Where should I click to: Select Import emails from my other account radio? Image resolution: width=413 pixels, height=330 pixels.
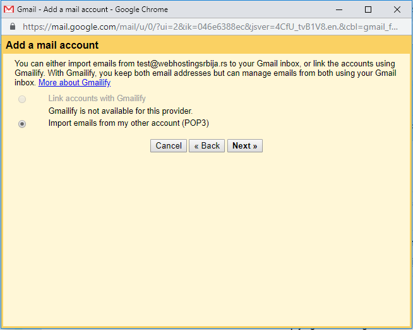(22, 124)
